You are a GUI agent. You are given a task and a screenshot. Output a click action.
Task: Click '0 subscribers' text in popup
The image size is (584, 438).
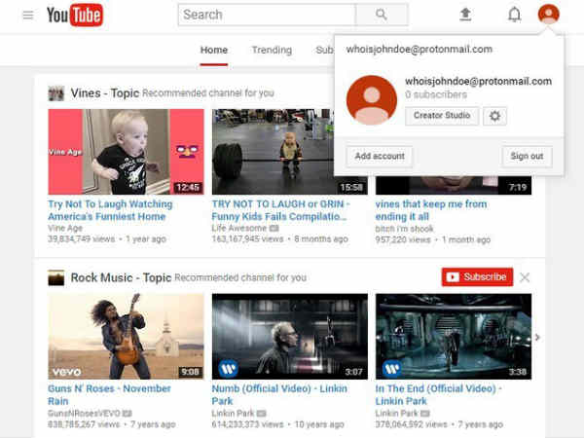tap(436, 94)
